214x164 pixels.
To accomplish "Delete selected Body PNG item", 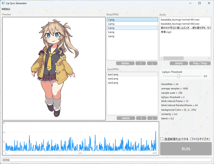I will click(125, 64).
